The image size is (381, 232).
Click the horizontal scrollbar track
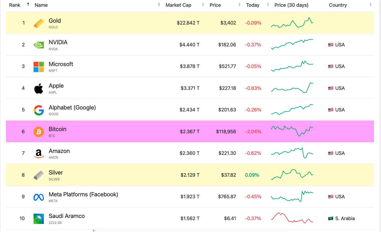point(189,230)
